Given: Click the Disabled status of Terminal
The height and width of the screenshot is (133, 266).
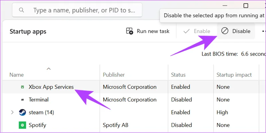Looking at the screenshot, I should [182, 99].
